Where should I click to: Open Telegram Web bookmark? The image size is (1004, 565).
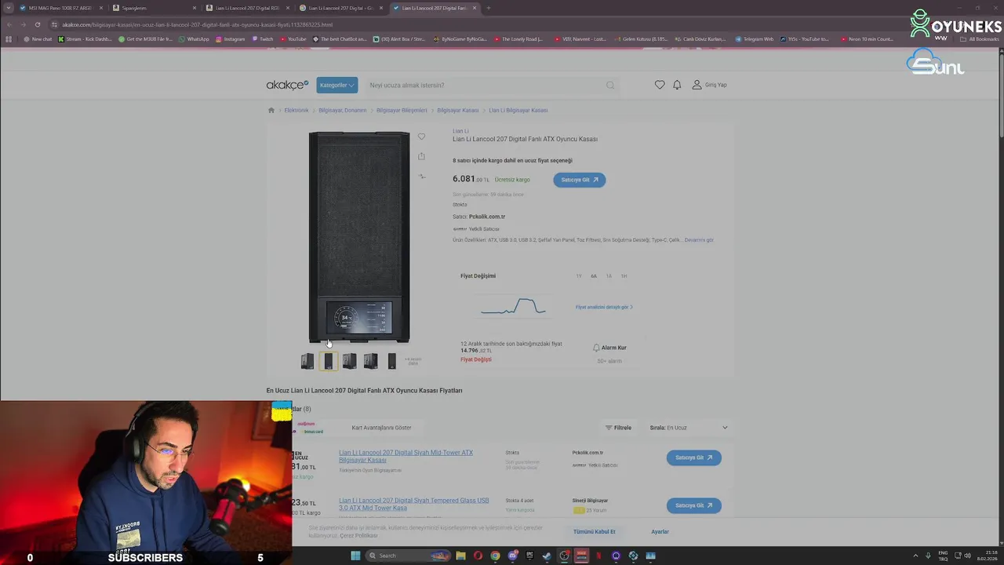coord(754,38)
